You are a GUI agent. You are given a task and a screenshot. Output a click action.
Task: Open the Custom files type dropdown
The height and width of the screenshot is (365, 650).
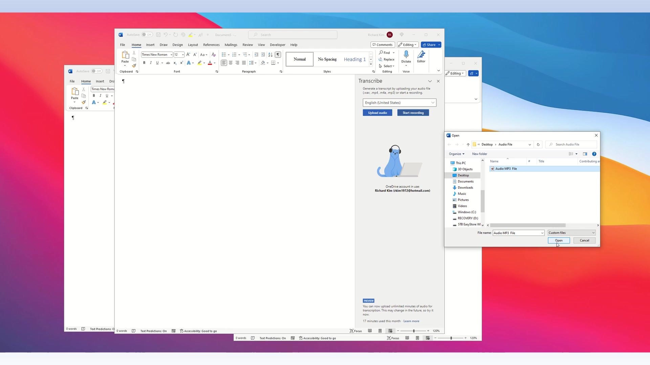[x=571, y=233]
